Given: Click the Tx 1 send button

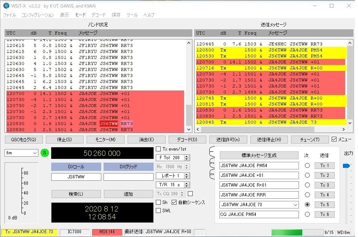Looking at the screenshot, I should 324,166.
